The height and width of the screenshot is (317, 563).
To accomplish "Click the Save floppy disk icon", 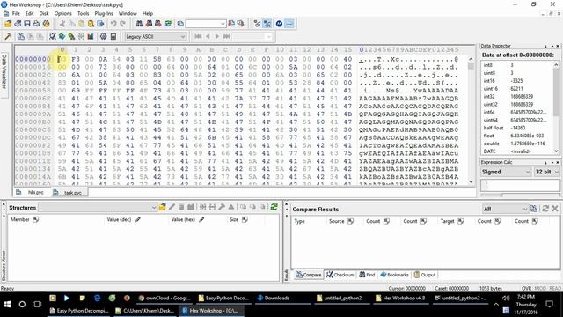I will (27, 24).
